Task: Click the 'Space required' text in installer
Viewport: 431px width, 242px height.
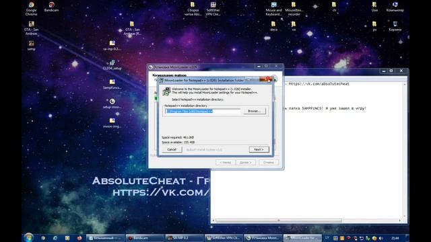Action: pos(178,137)
